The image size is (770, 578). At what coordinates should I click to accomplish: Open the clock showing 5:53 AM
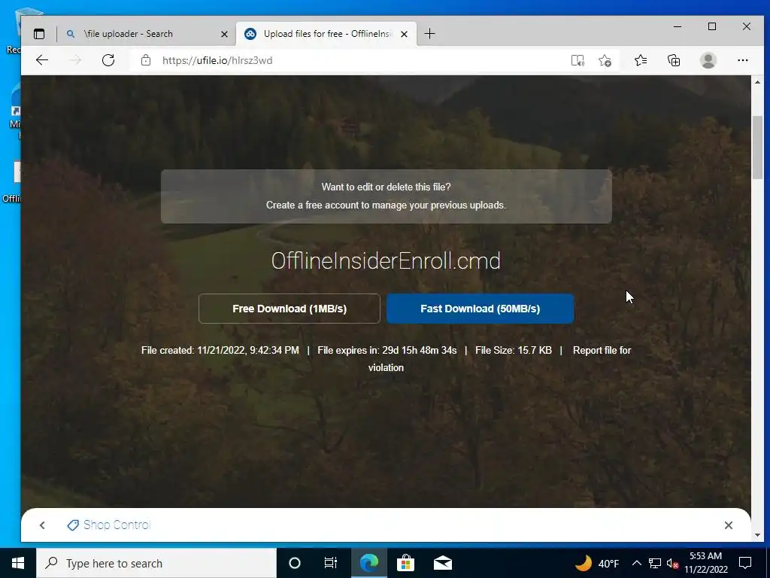tap(705, 563)
